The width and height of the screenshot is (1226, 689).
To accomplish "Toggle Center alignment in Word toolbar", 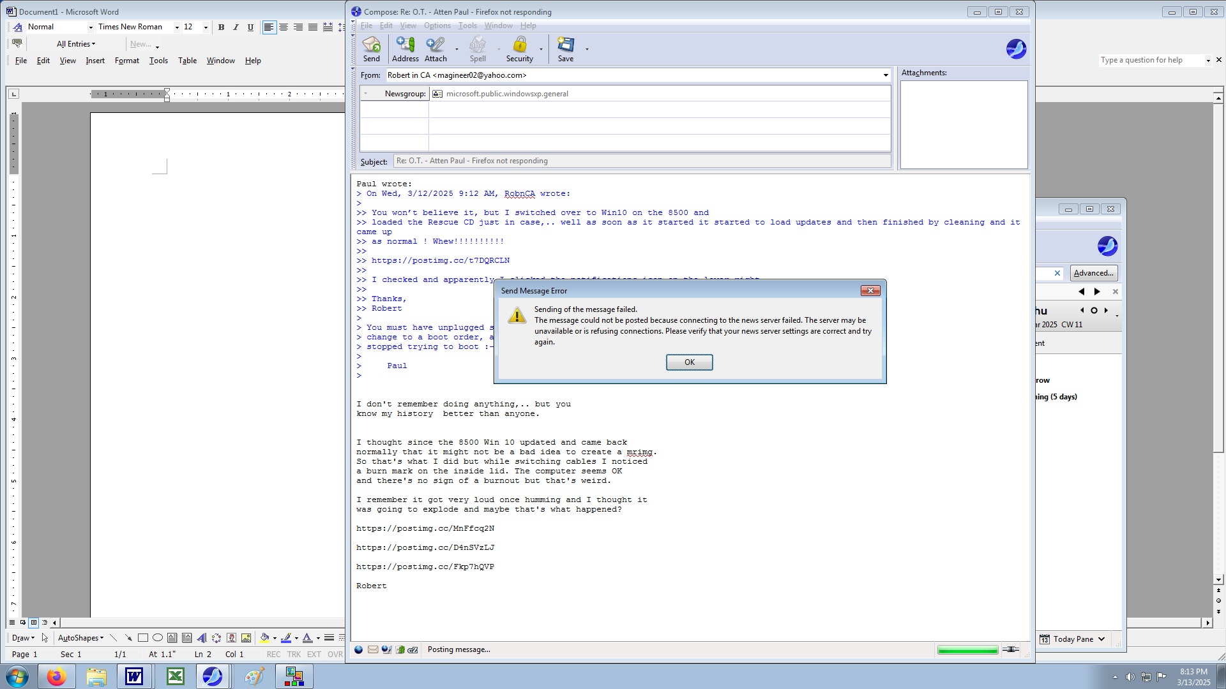I will 284,27.
